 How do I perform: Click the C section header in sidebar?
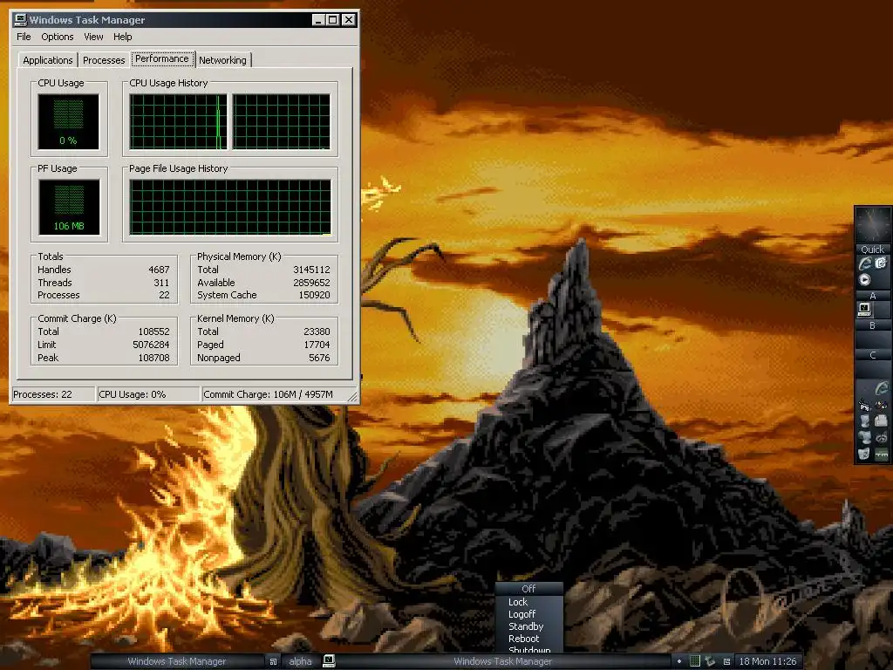(x=872, y=355)
